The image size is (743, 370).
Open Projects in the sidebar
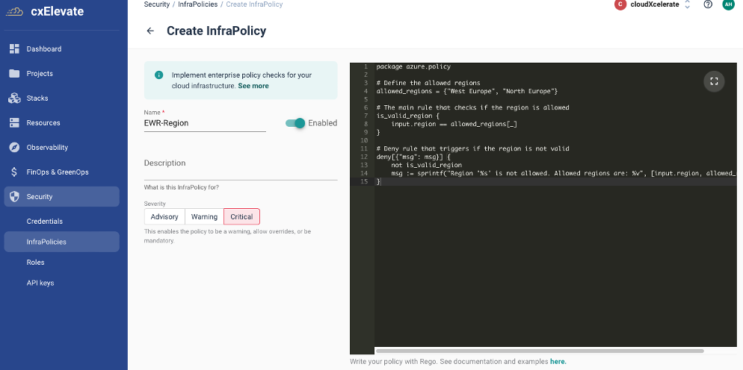(61, 73)
